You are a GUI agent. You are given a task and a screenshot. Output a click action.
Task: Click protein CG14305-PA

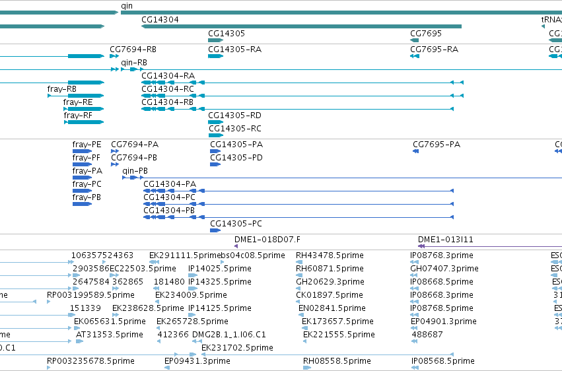[x=236, y=145]
